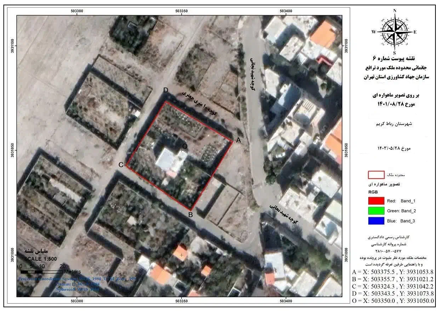The width and height of the screenshot is (439, 311).
Task: Select the green Band_2 color swatch
Action: click(x=376, y=211)
